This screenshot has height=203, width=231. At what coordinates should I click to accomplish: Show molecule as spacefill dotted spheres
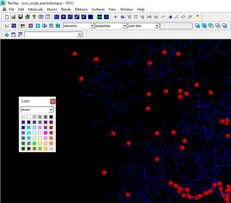[x=56, y=17]
